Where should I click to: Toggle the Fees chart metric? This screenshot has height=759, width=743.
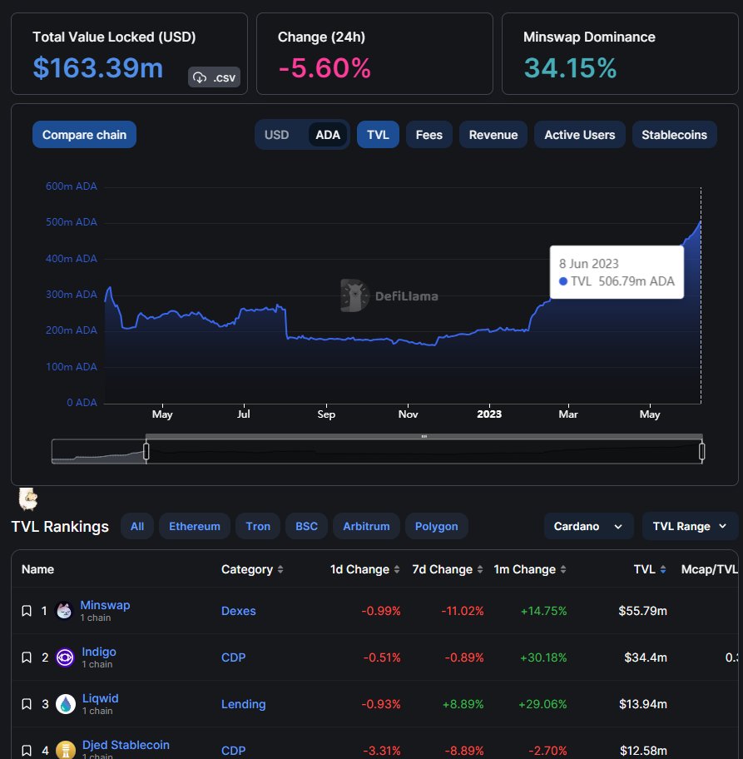428,135
